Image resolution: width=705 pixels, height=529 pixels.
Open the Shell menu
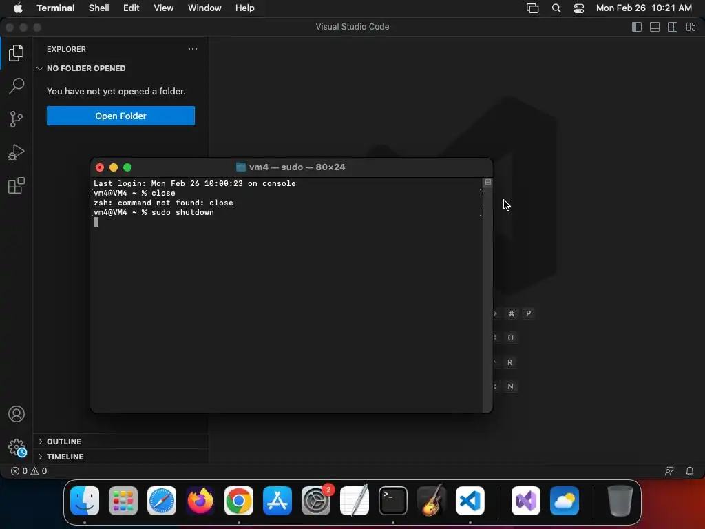click(99, 8)
